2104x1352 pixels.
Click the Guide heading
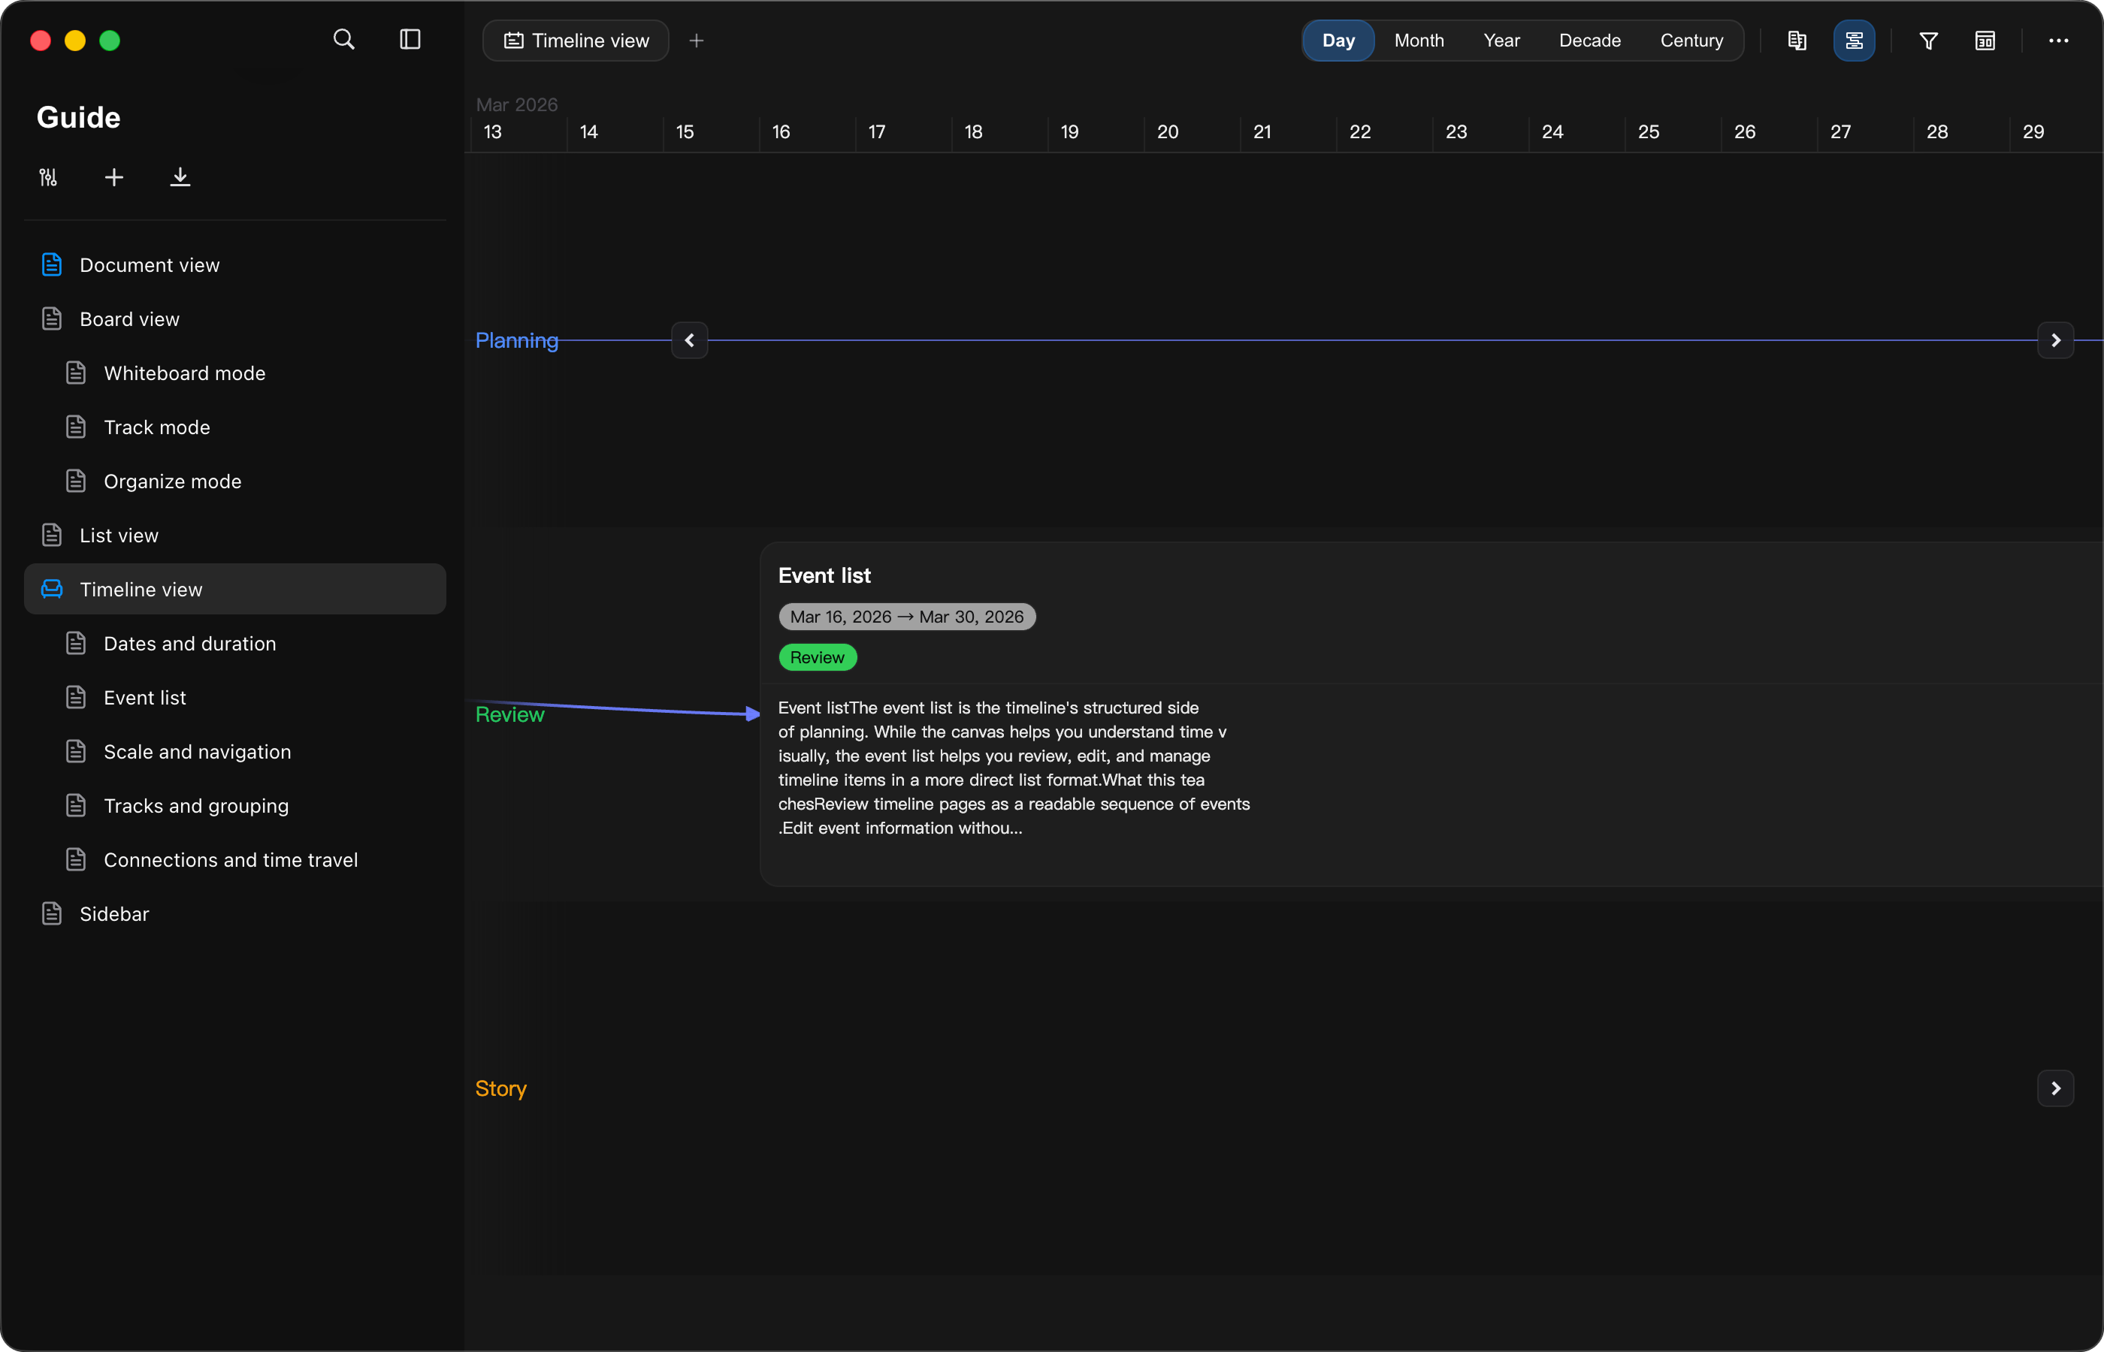[x=79, y=118]
